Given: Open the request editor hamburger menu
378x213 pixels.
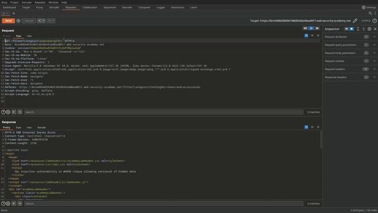Looking at the screenshot, I should click(318, 35).
